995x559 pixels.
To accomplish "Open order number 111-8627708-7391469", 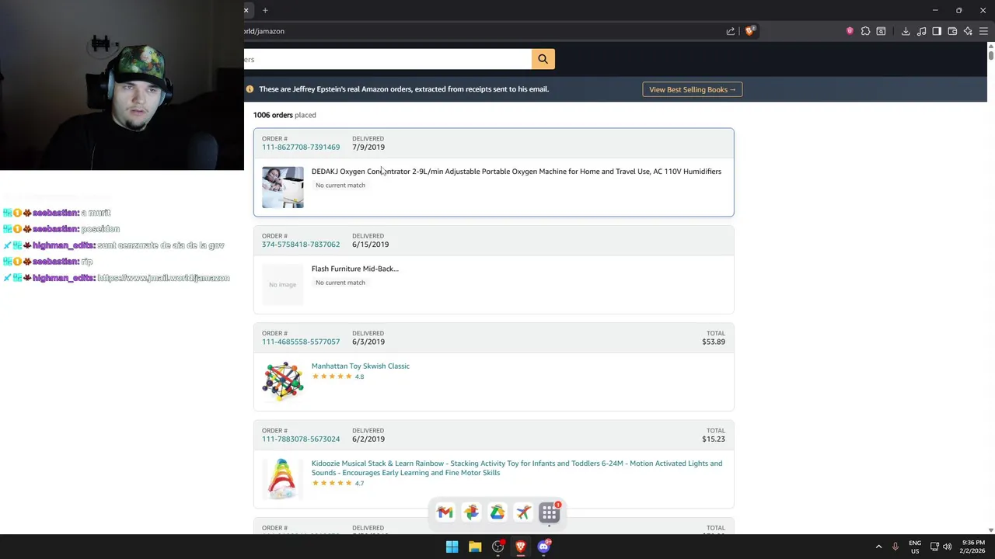I will click(301, 147).
